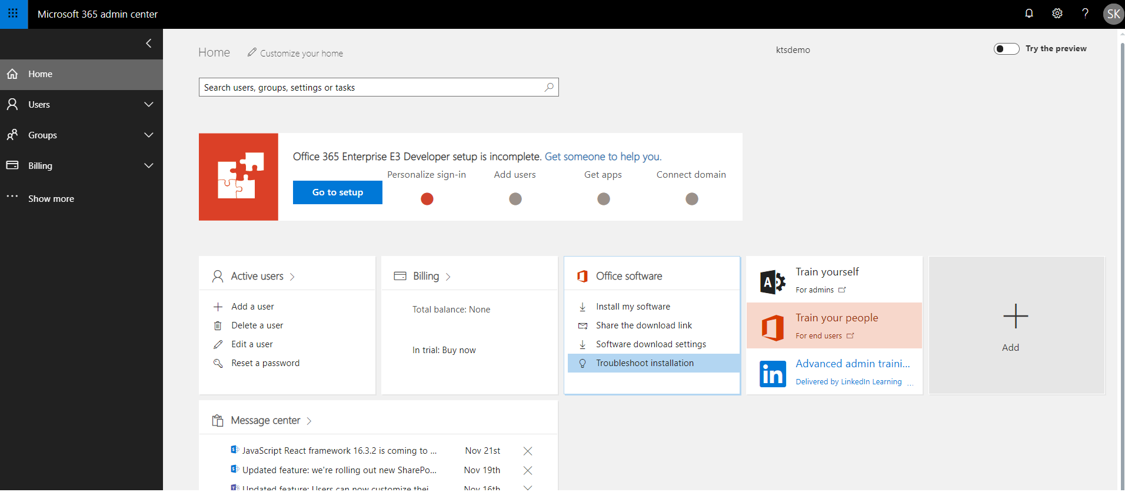Click the search magnifier icon

tap(549, 87)
